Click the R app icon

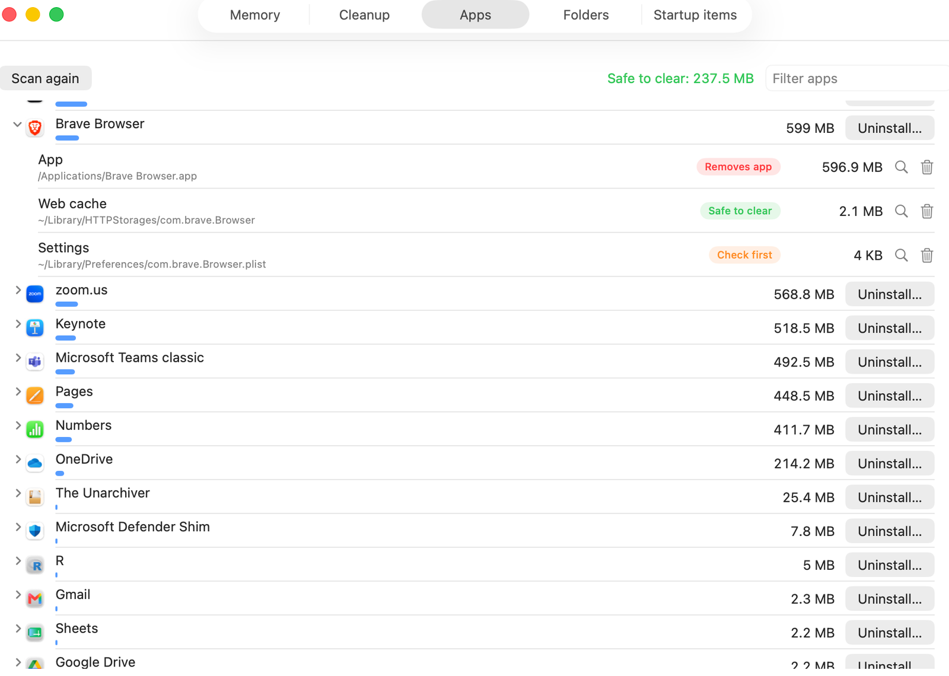35,565
